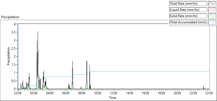Click the Solid Rate green line-style icon

click(x=212, y=16)
